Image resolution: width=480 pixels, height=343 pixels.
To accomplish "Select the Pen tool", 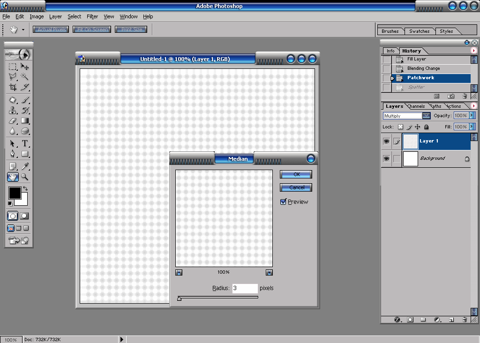I will pyautogui.click(x=13, y=154).
